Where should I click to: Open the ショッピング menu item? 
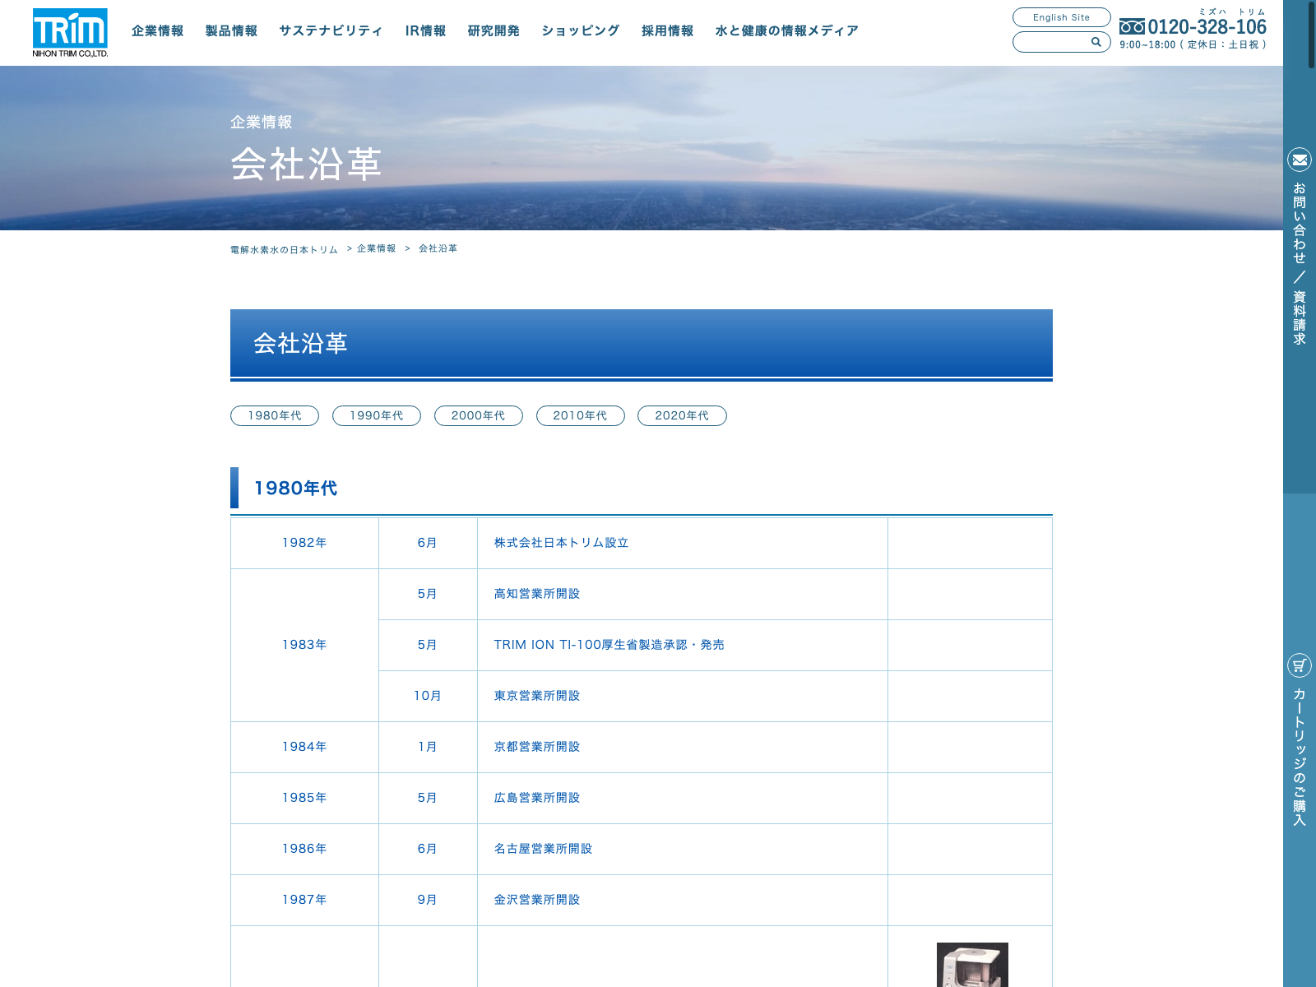[x=581, y=31]
